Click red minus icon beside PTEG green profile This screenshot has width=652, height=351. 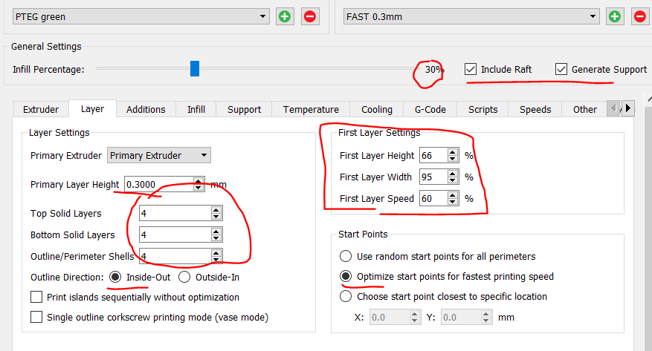click(310, 16)
